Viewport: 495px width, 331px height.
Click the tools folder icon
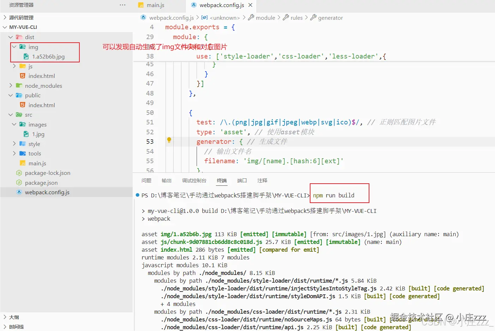[x=23, y=153]
